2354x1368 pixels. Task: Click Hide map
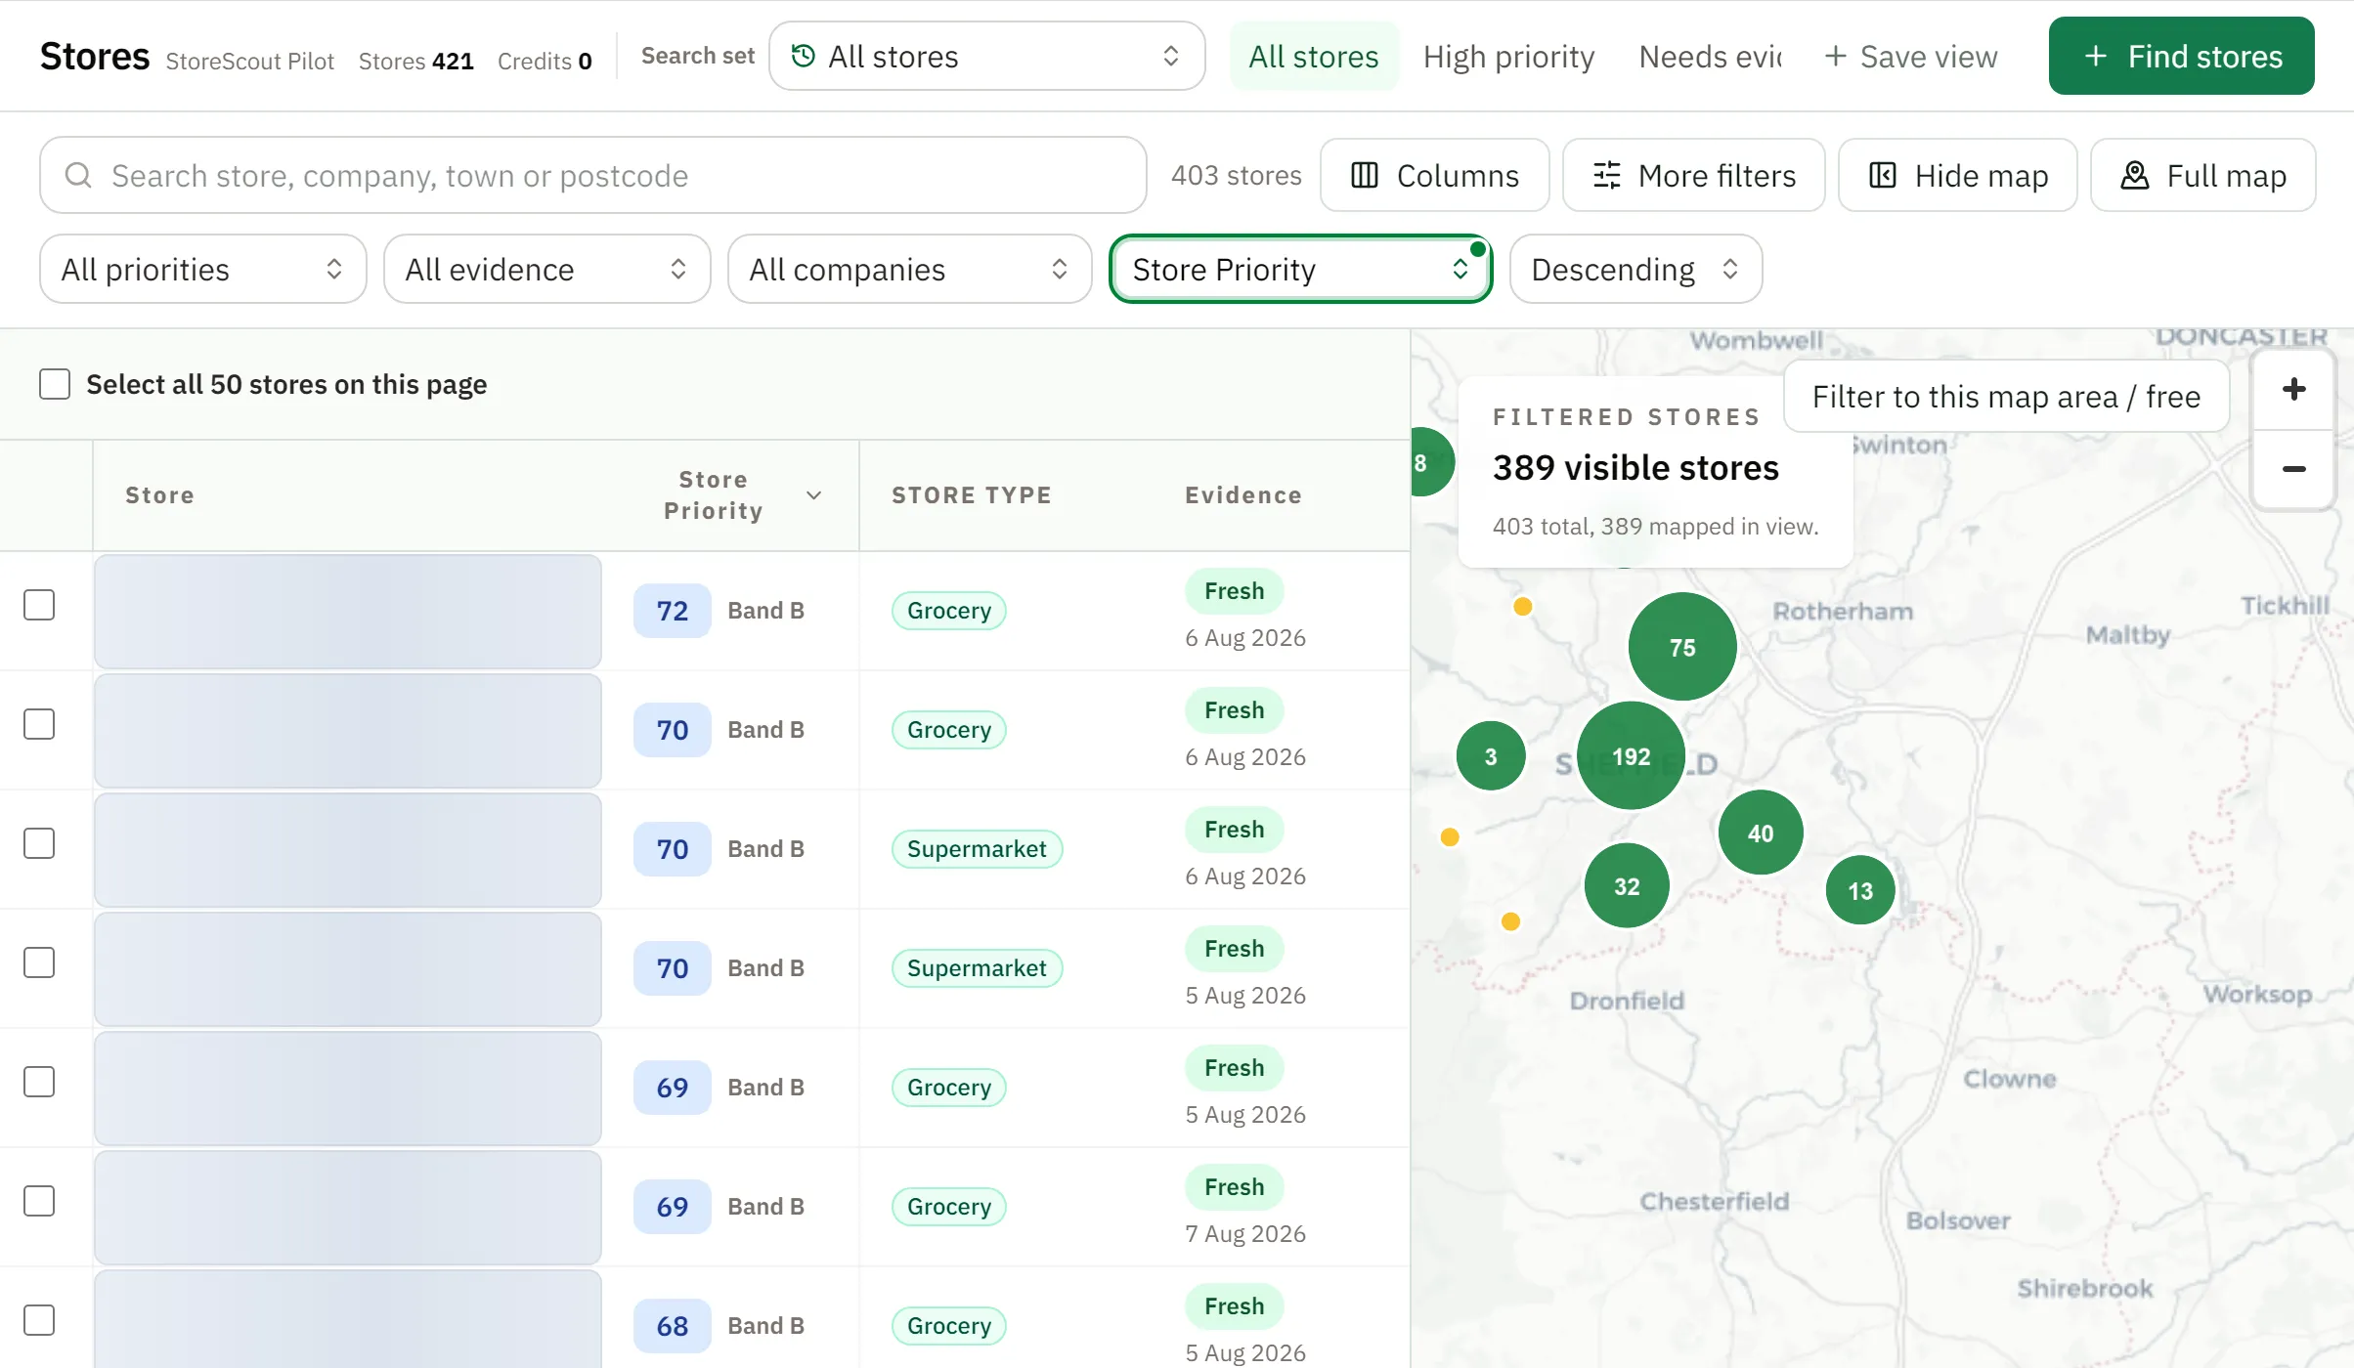click(x=1957, y=175)
